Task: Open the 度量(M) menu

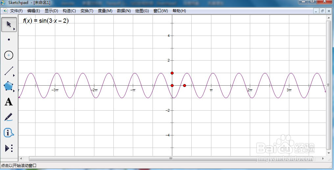Action: (105, 11)
